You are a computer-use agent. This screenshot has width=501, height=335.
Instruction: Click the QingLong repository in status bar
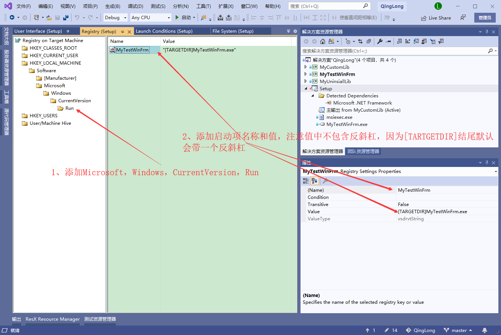(420, 330)
